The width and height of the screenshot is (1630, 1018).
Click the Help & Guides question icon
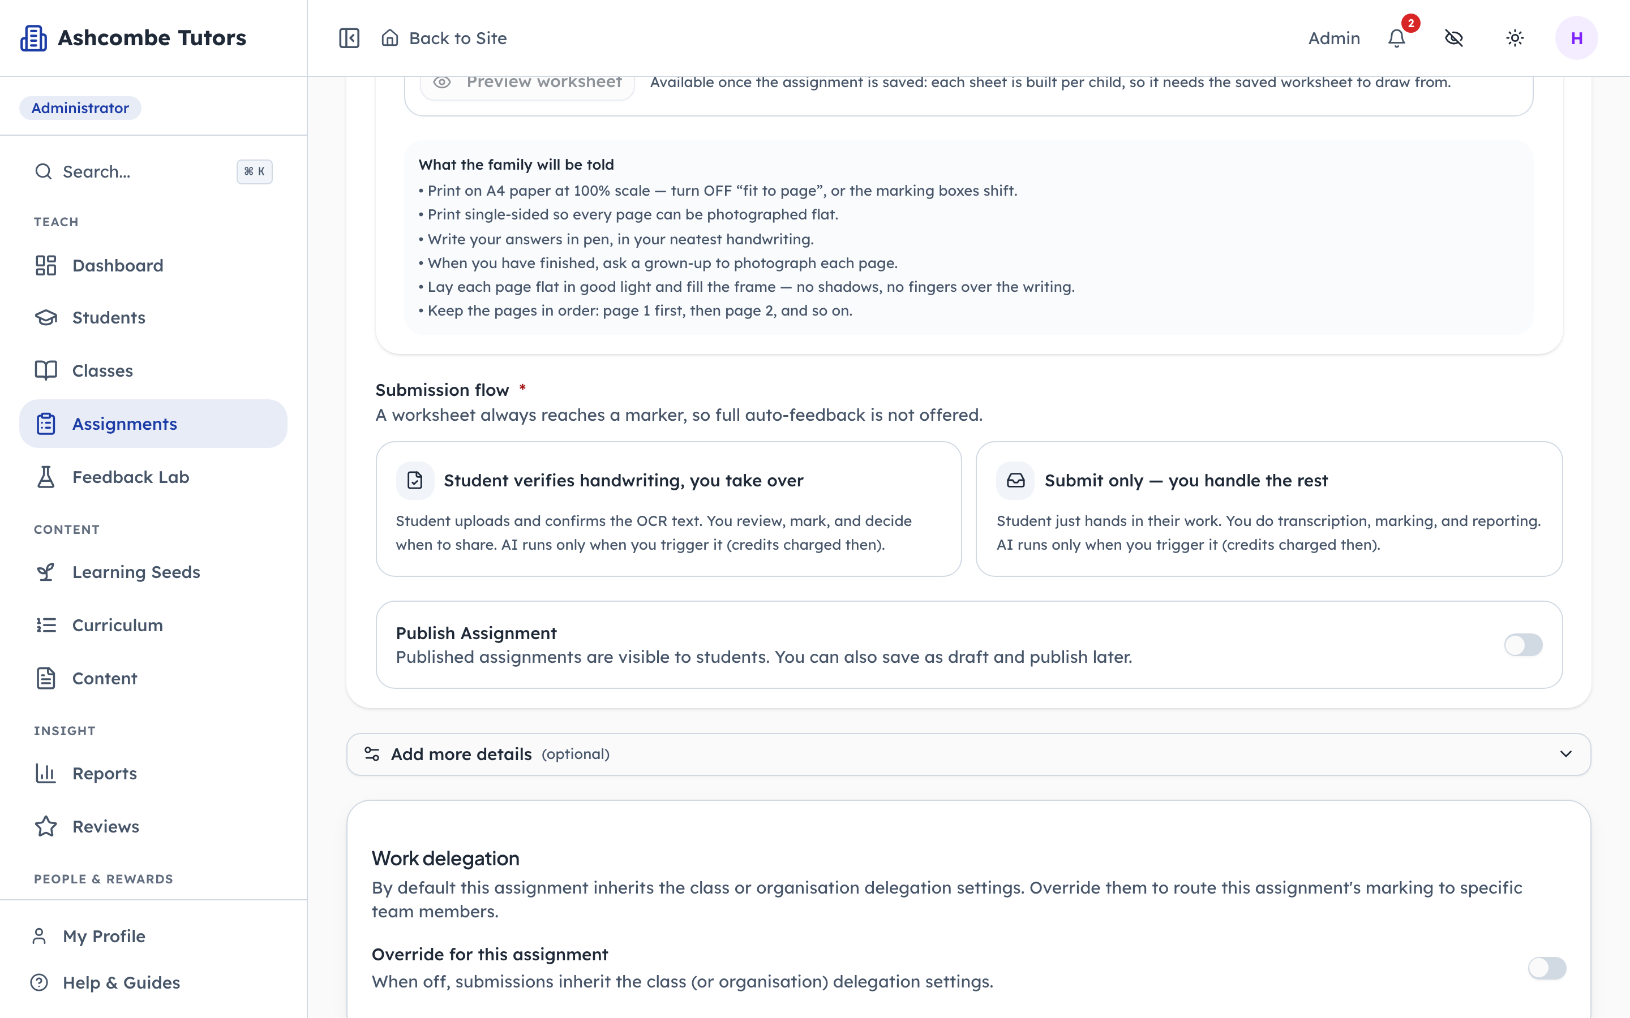[x=39, y=982]
